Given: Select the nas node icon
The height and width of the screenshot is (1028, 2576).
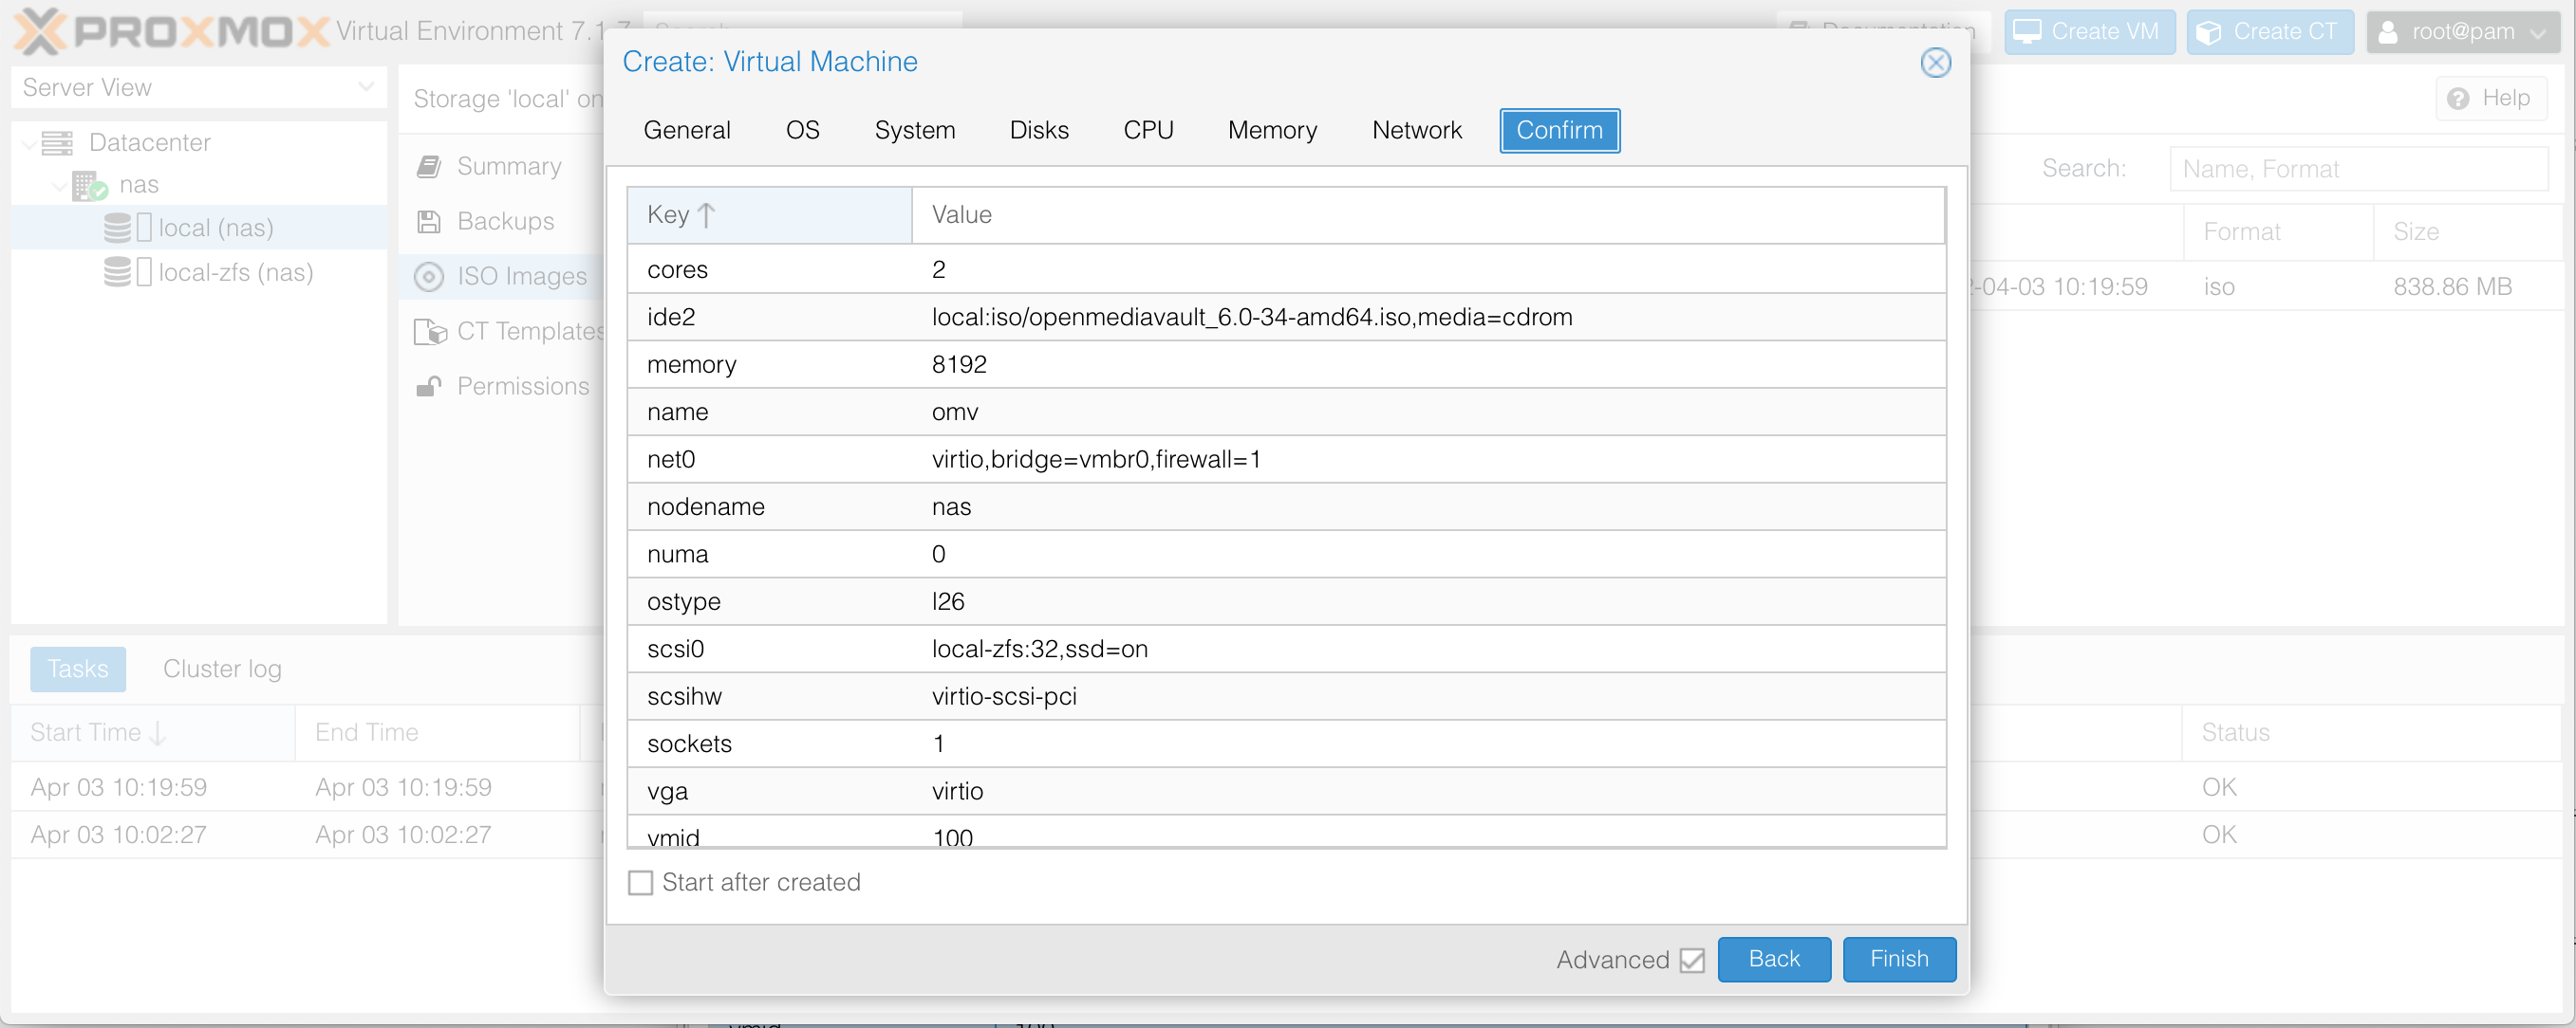Looking at the screenshot, I should pos(89,185).
